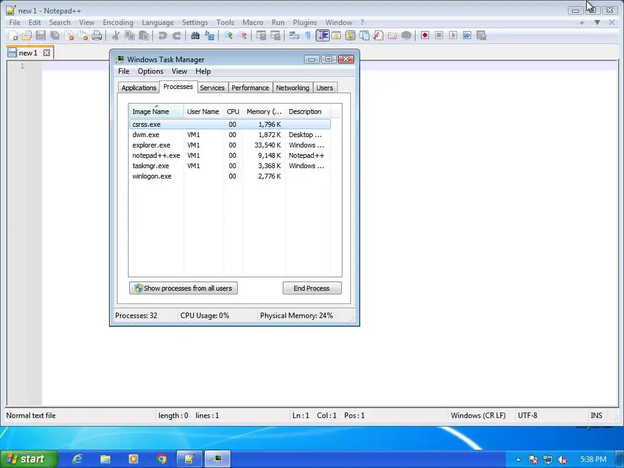The height and width of the screenshot is (468, 624).
Task: Open the Notepad++ Encoding menu
Action: click(118, 23)
